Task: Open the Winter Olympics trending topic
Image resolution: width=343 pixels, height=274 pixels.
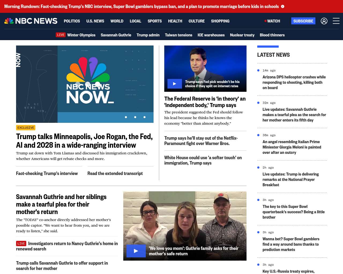Action: point(81,35)
